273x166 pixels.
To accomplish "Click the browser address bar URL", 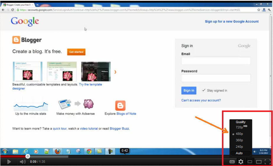I will 130,10.
